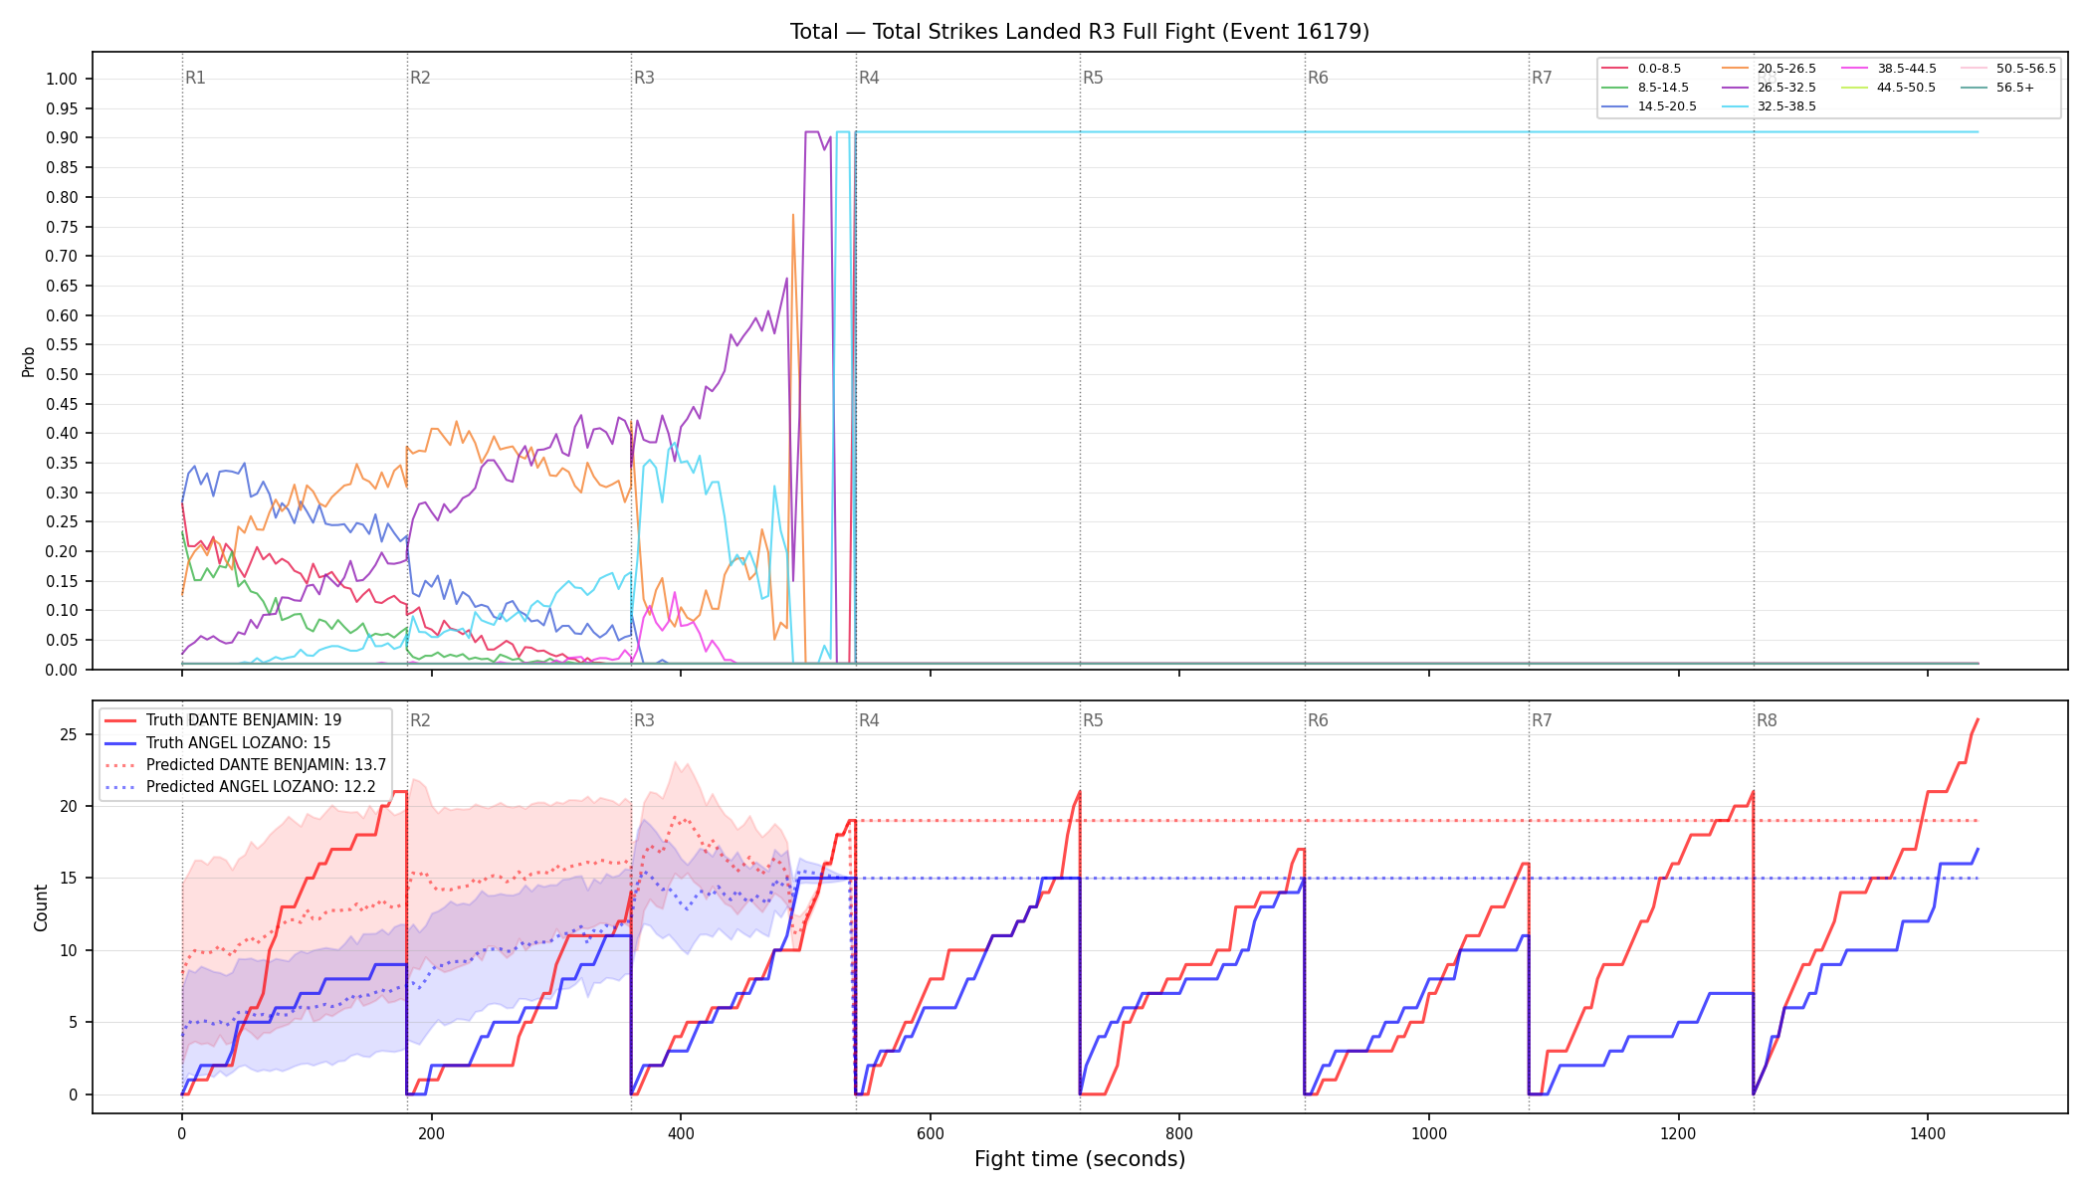Click the 600 tick on the fight time axis
This screenshot has width=2090, height=1194.
[x=931, y=1132]
